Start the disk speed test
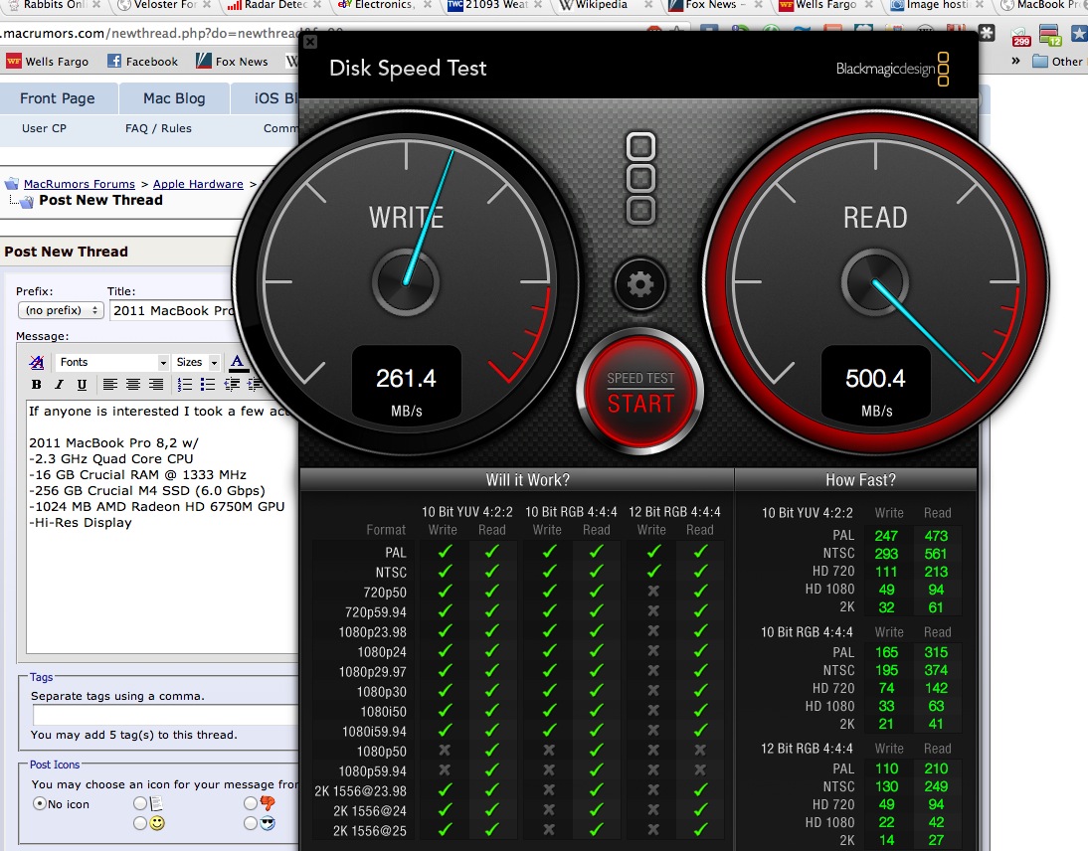 [639, 391]
